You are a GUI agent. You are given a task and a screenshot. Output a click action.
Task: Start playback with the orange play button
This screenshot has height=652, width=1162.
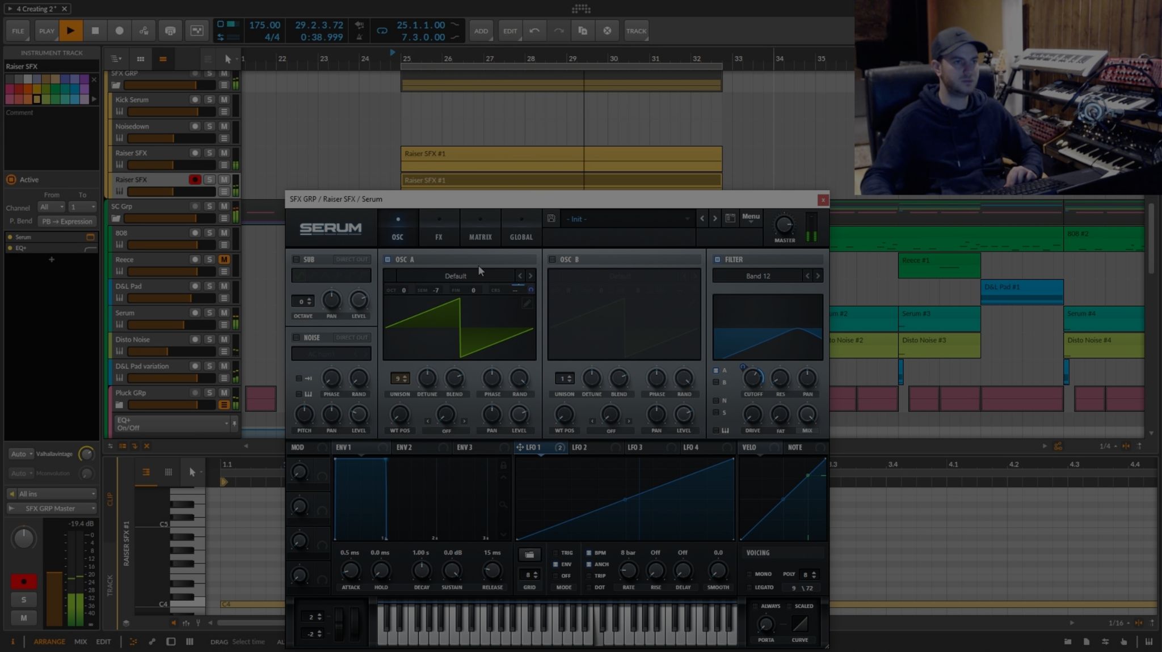(x=70, y=31)
